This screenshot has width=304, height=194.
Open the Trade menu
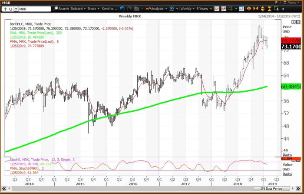tap(93, 8)
